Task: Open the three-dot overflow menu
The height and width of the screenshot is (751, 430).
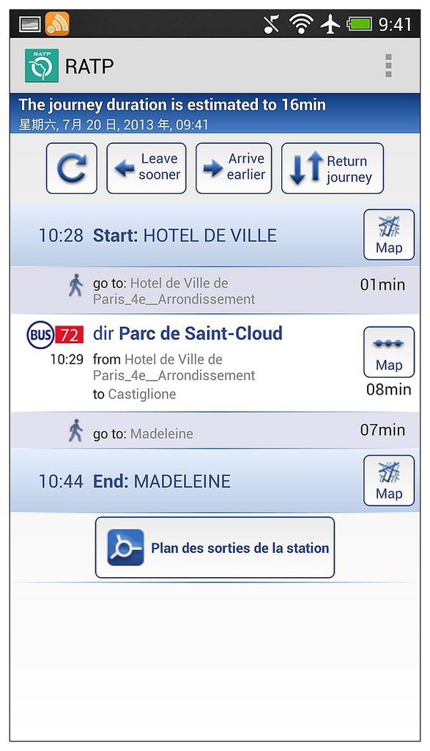Action: [388, 65]
